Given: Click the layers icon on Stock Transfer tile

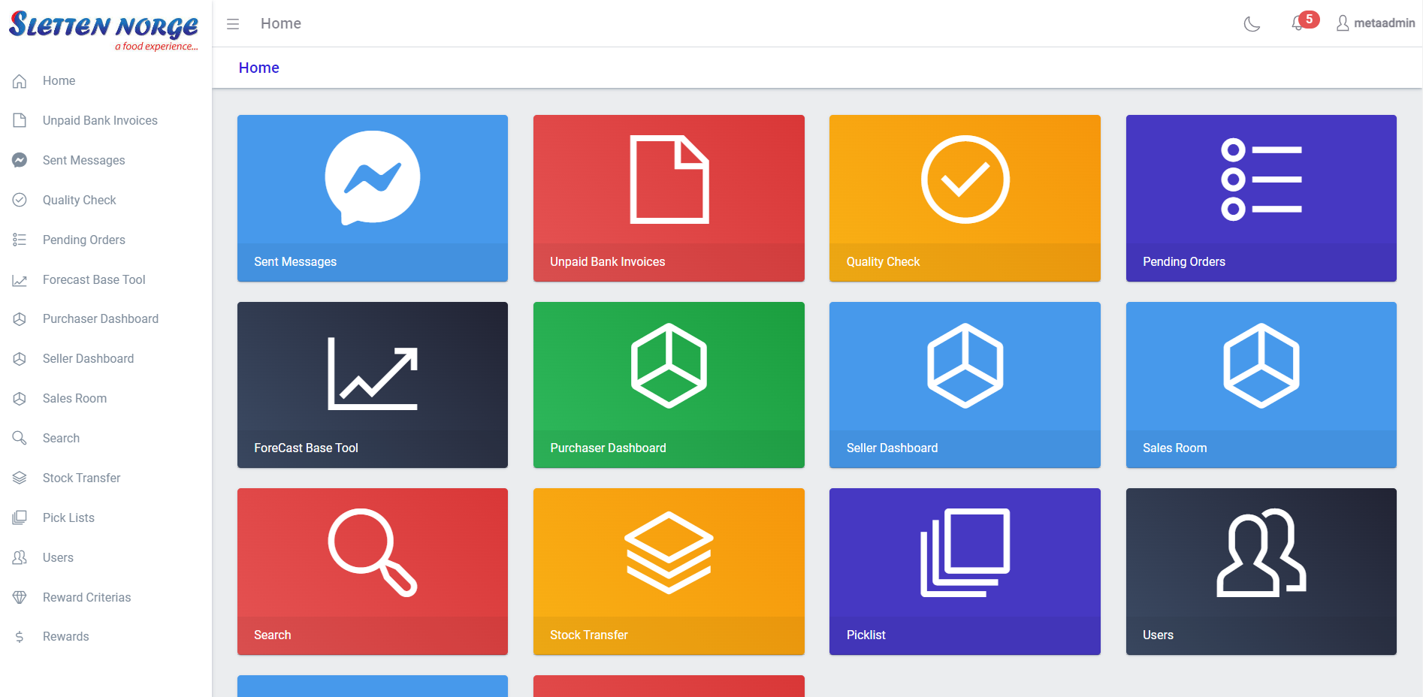Looking at the screenshot, I should click(669, 553).
